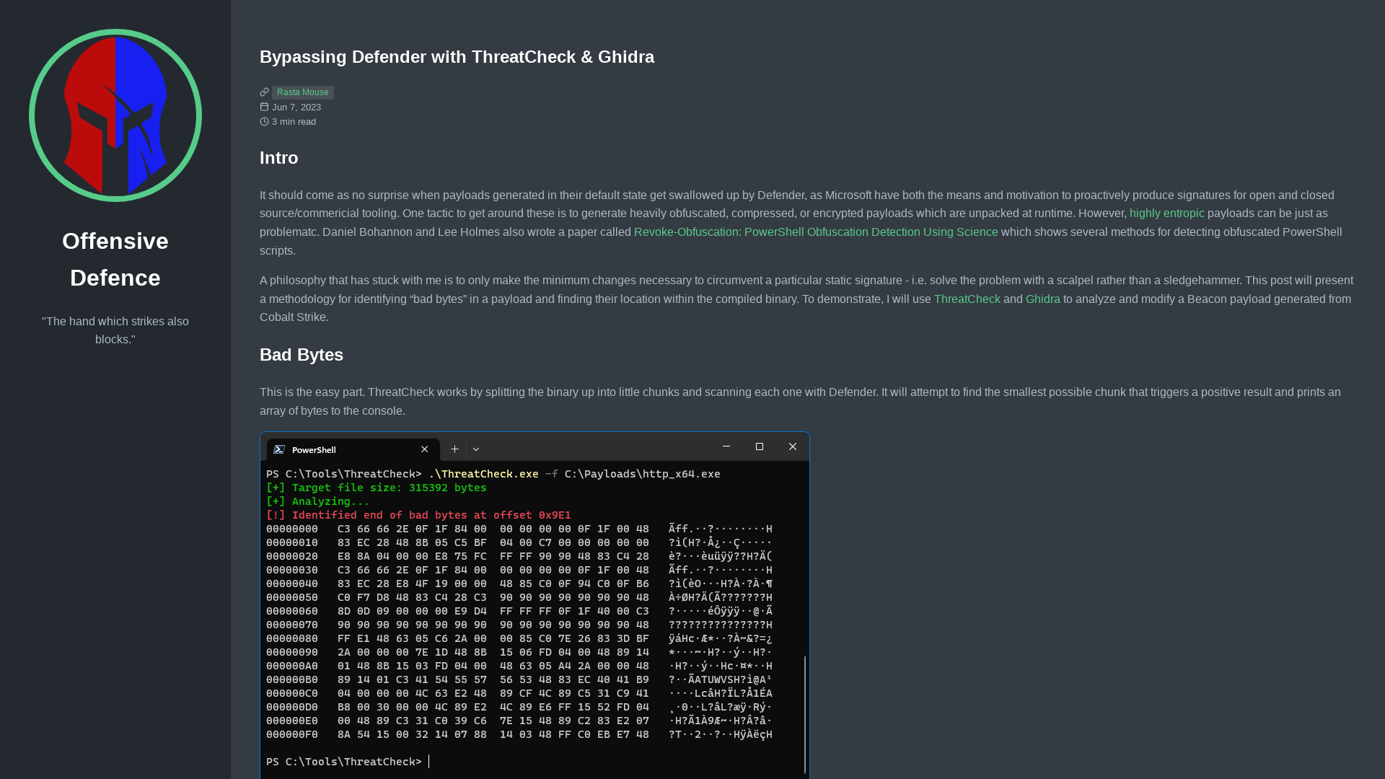The width and height of the screenshot is (1385, 779).
Task: Follow the ThreatCheck link
Action: [967, 299]
